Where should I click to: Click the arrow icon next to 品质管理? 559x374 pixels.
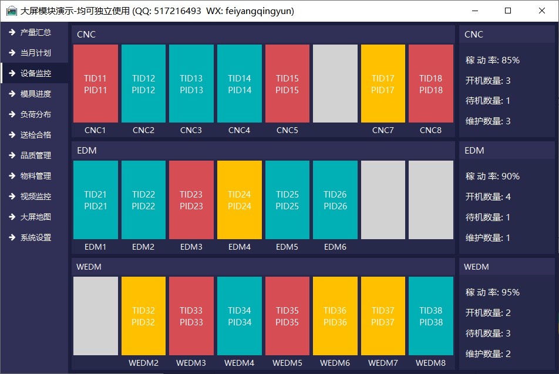11,155
